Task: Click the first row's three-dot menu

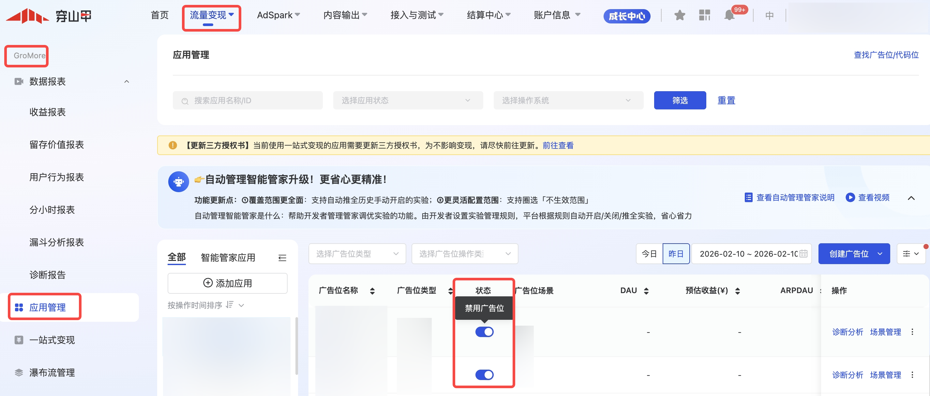Action: click(912, 332)
